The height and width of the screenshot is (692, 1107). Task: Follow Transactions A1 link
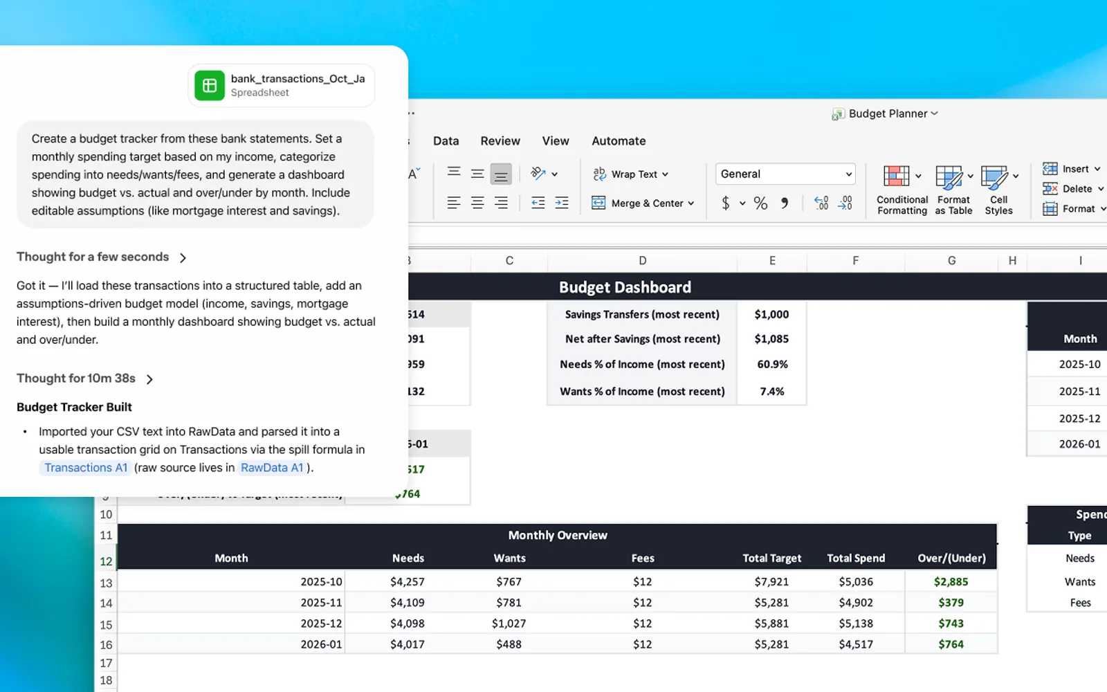tap(86, 468)
